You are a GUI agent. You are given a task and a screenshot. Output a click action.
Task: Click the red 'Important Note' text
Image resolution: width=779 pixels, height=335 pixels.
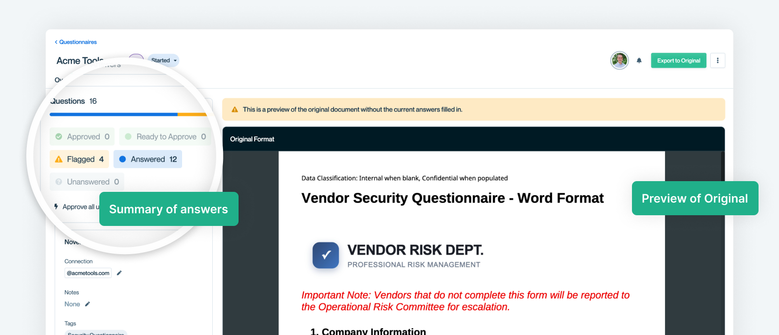[x=465, y=301]
